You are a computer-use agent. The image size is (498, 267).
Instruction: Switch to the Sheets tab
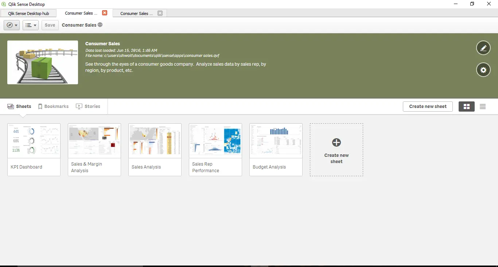[19, 107]
